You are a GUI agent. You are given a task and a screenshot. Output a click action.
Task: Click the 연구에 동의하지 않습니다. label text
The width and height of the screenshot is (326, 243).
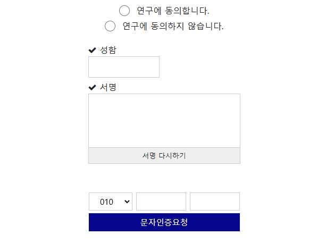(x=173, y=26)
